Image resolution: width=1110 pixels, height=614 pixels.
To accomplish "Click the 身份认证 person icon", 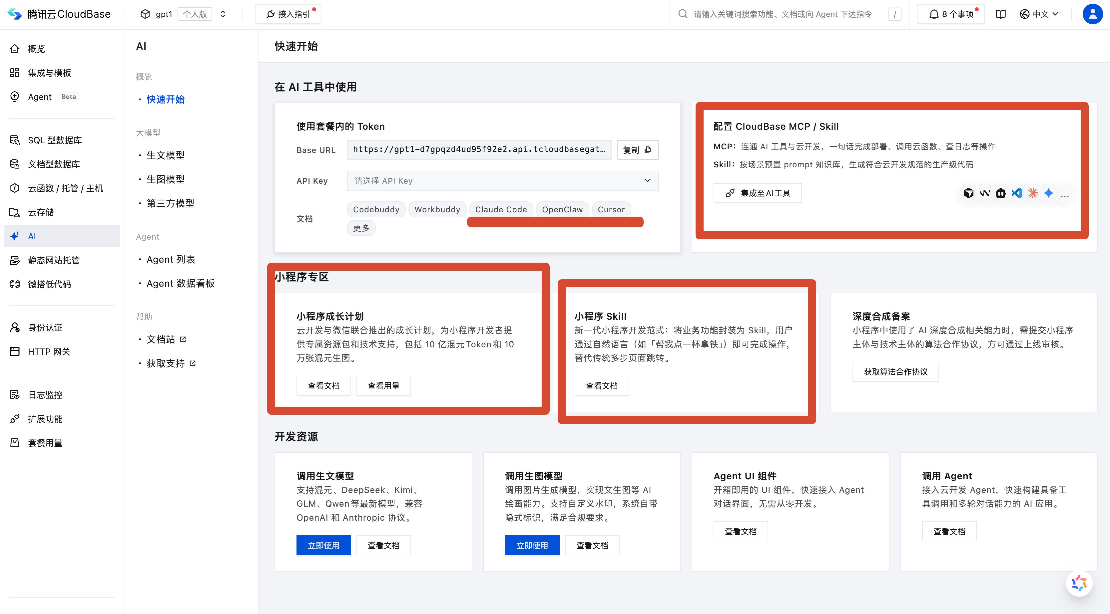I will 15,328.
